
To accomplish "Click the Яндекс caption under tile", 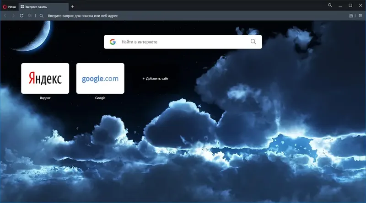I will 45,98.
